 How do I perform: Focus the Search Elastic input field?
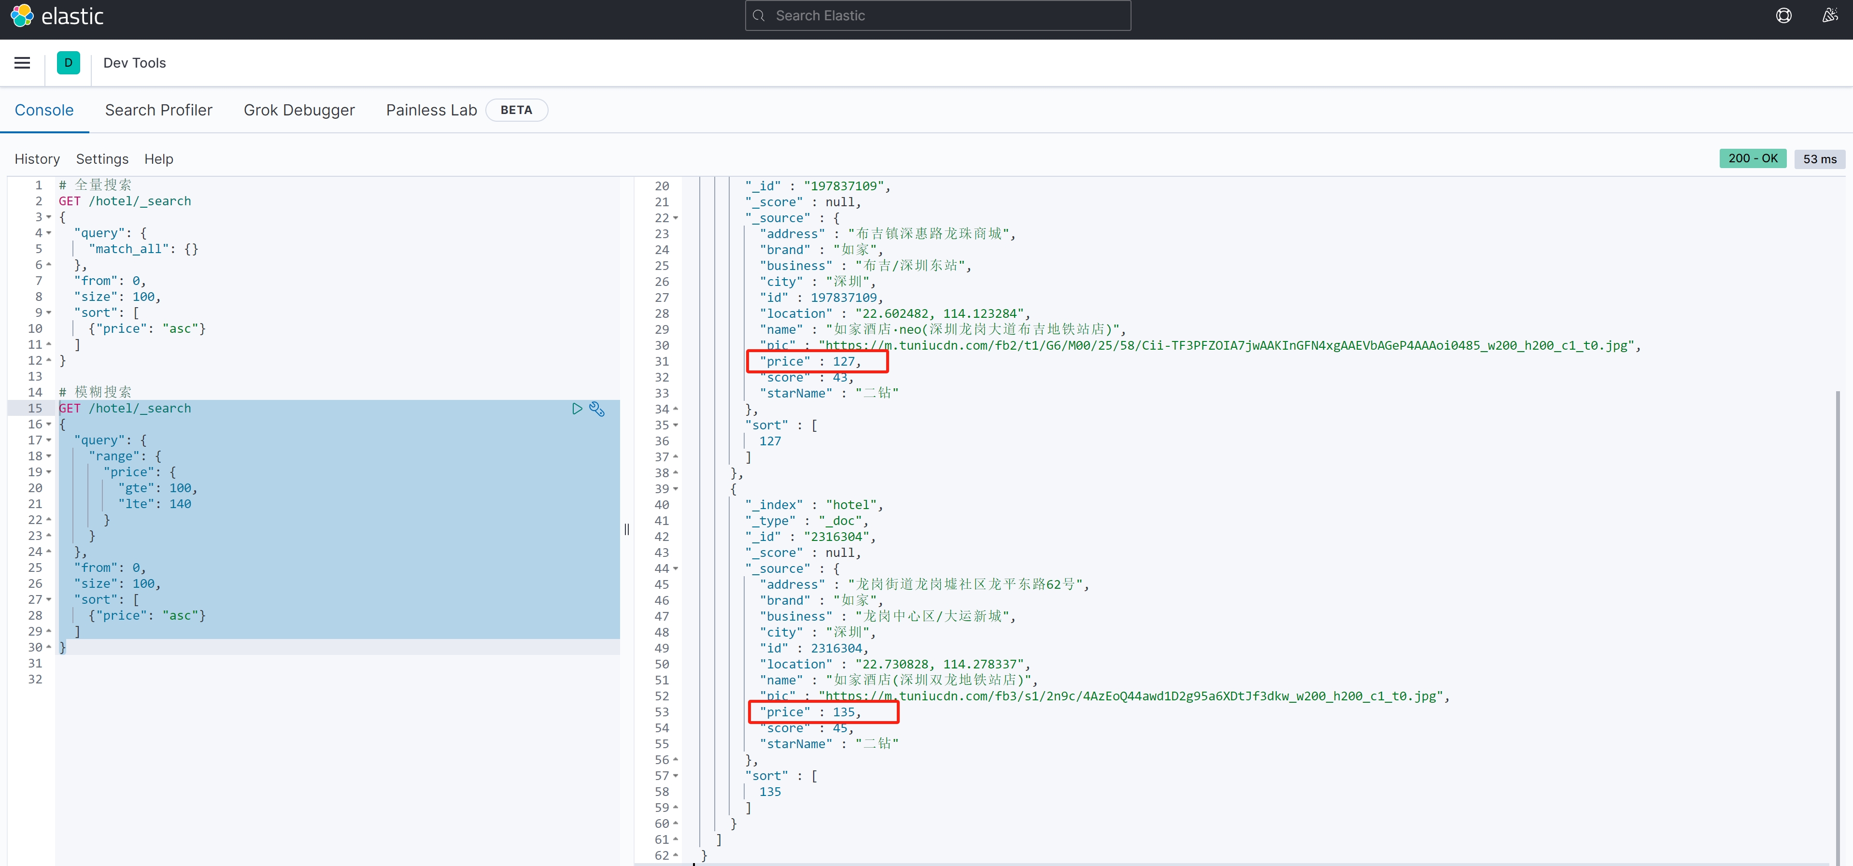point(942,16)
